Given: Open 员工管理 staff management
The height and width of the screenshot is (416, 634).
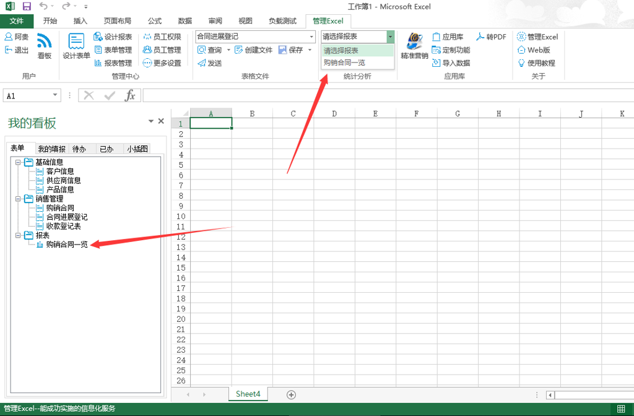Looking at the screenshot, I should tap(162, 50).
